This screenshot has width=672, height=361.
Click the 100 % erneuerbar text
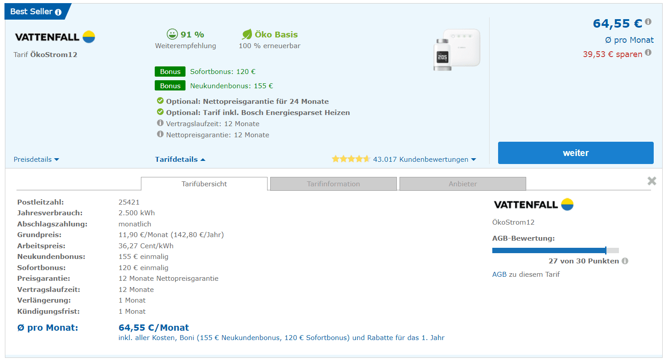(x=269, y=45)
